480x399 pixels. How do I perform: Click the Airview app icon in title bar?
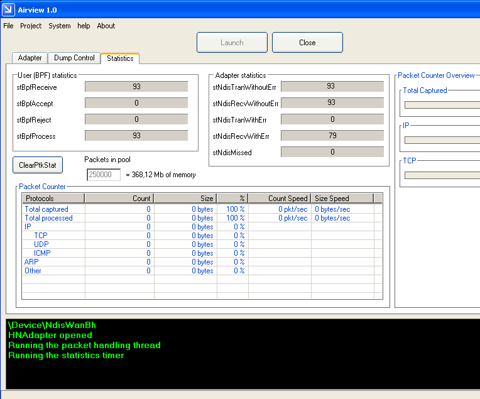tap(8, 8)
